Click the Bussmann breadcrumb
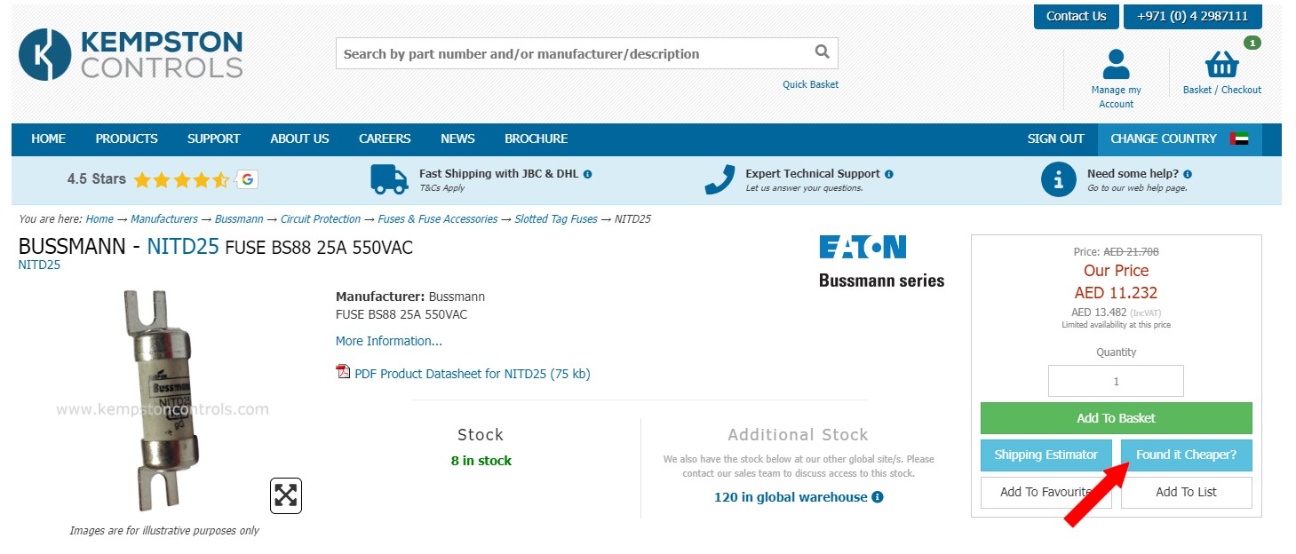Image resolution: width=1296 pixels, height=554 pixels. tap(239, 219)
